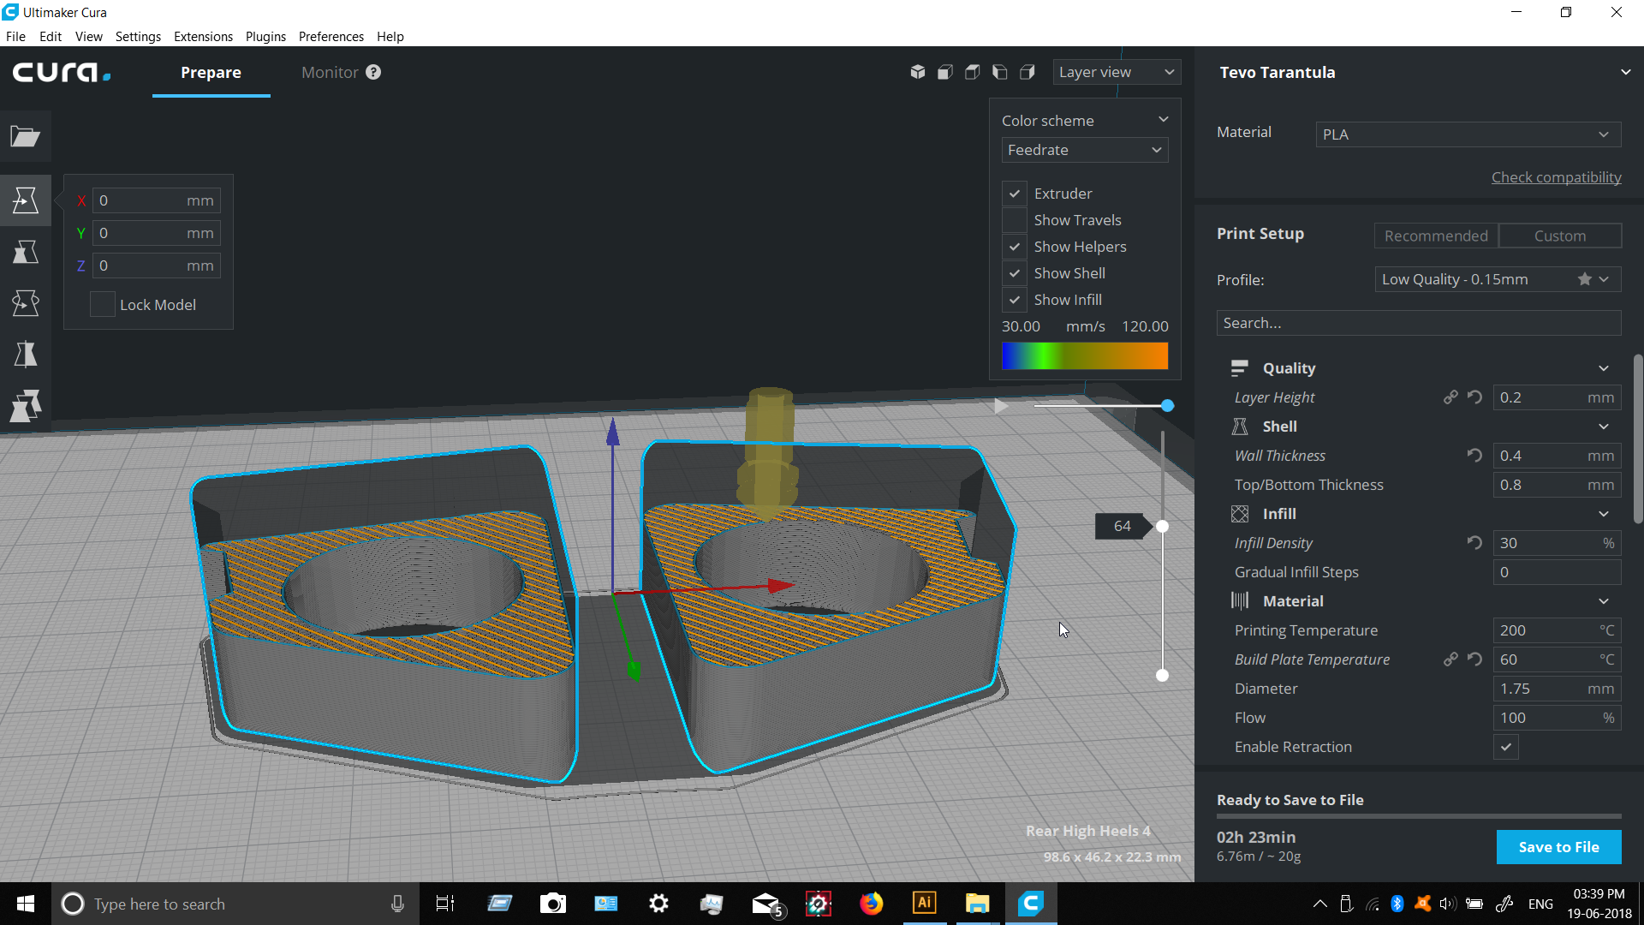Open the Feedrate color scheme dropdown
The width and height of the screenshot is (1644, 925).
pyautogui.click(x=1085, y=150)
